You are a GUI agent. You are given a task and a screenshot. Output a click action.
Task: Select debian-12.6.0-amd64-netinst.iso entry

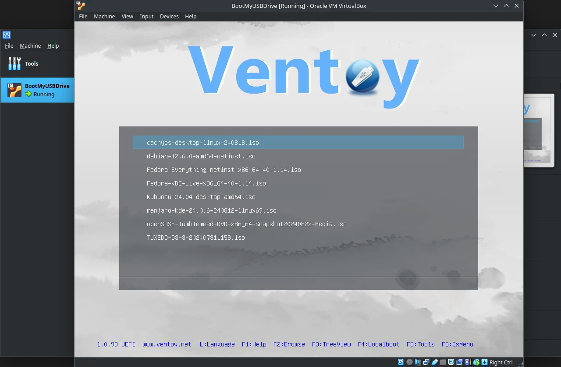click(x=201, y=156)
